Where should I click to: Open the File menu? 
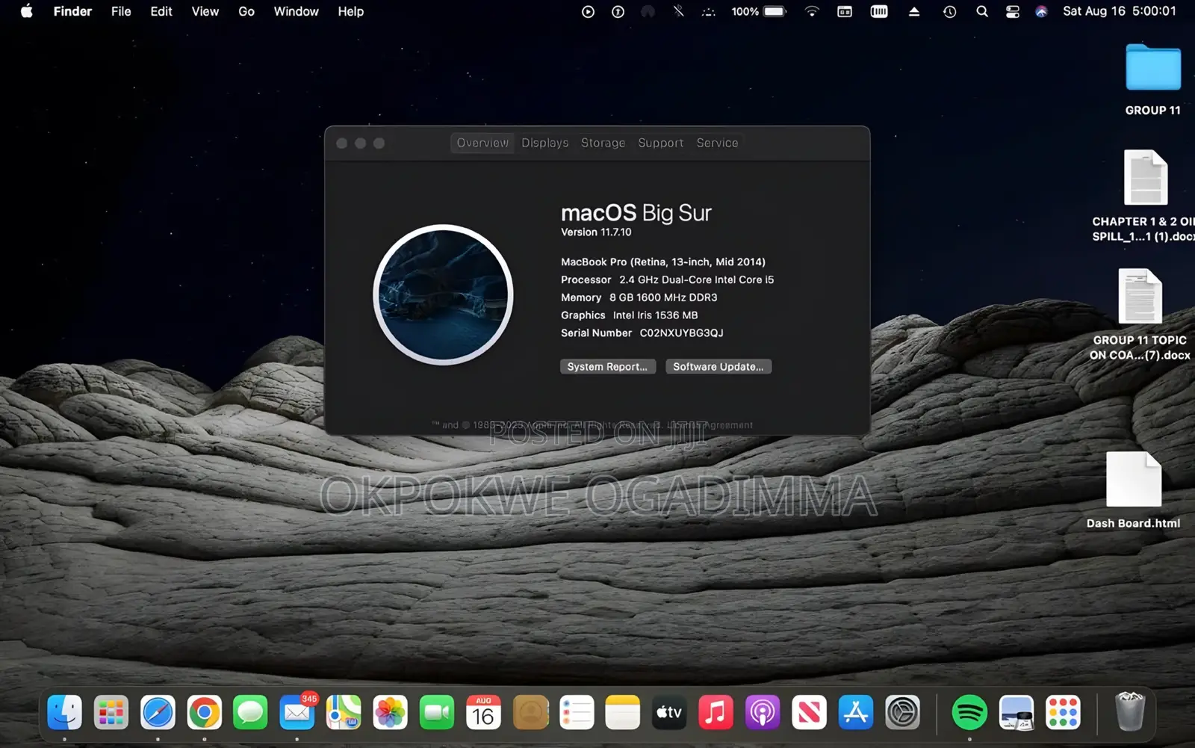pyautogui.click(x=121, y=11)
